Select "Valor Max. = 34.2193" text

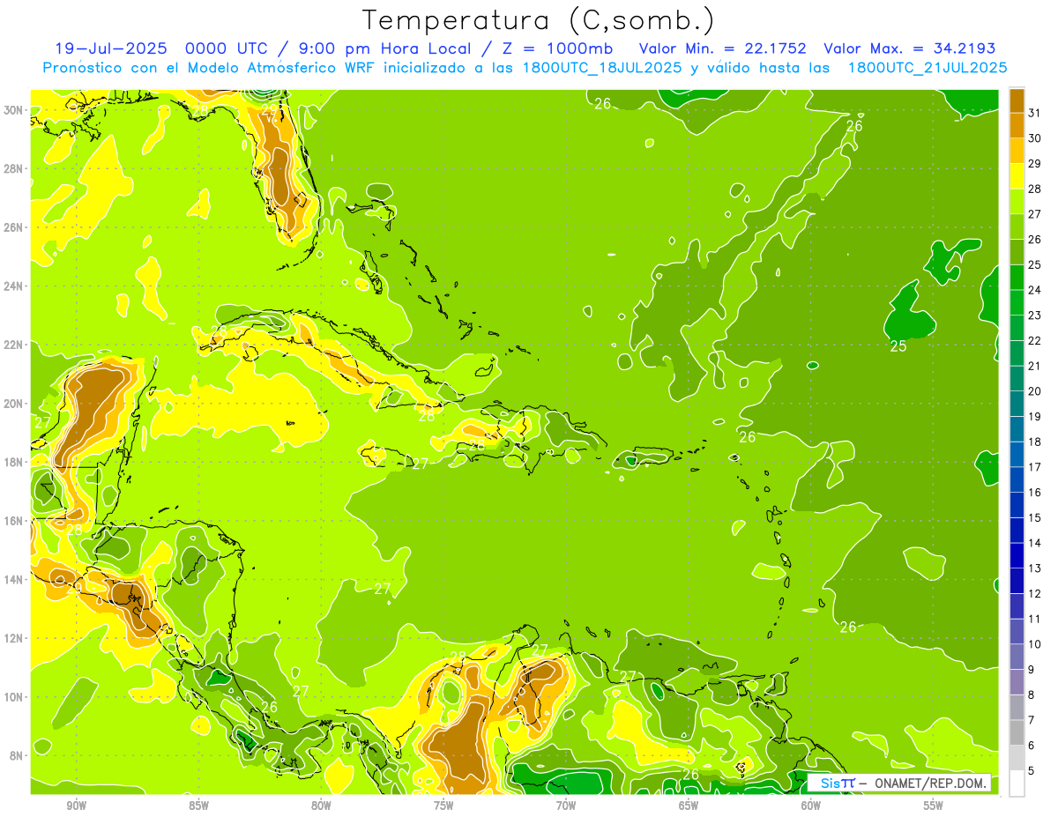909,48
